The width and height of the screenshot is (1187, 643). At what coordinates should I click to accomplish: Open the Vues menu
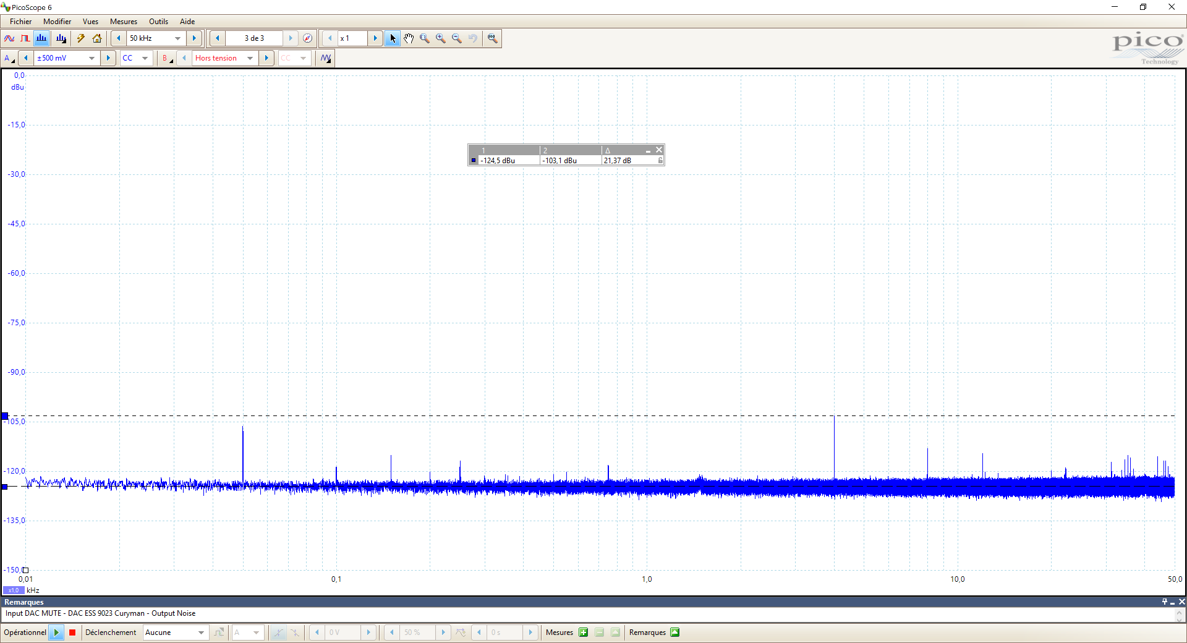point(91,22)
